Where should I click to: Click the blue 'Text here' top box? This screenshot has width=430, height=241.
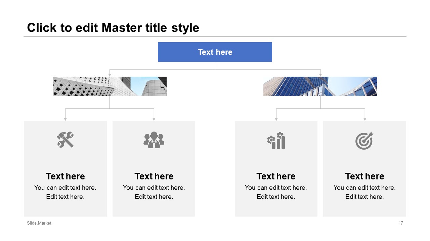(x=215, y=52)
